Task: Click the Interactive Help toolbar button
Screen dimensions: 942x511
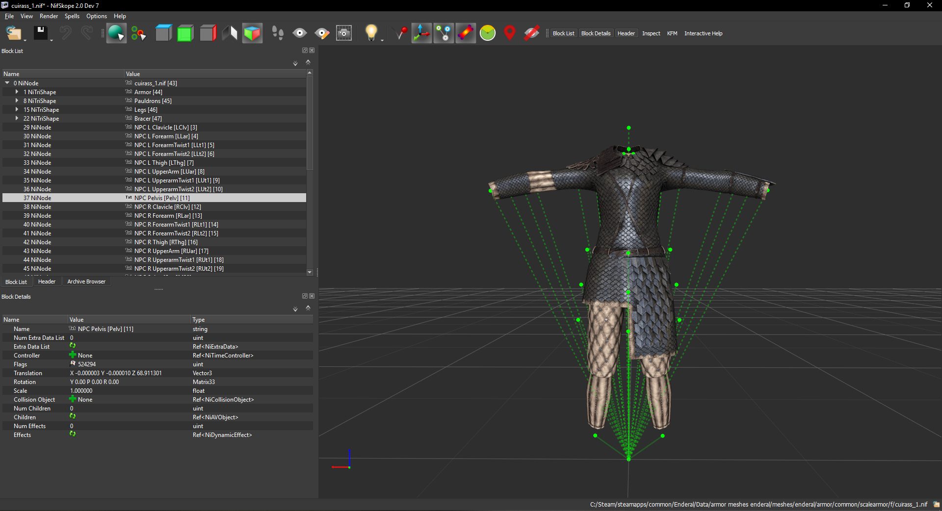Action: click(x=703, y=33)
